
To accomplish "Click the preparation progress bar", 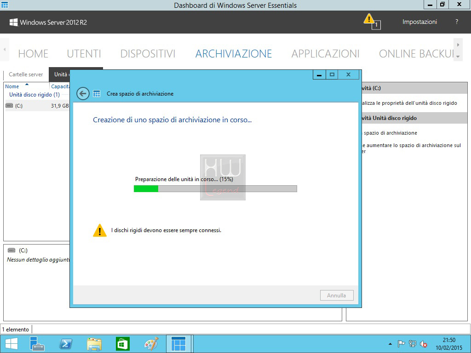I will point(215,188).
